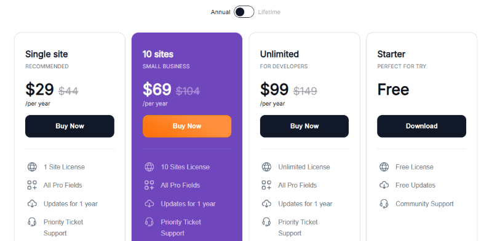The height and width of the screenshot is (241, 492).
Task: Toggle the Annual/Lifetime pricing switch
Action: pos(244,12)
